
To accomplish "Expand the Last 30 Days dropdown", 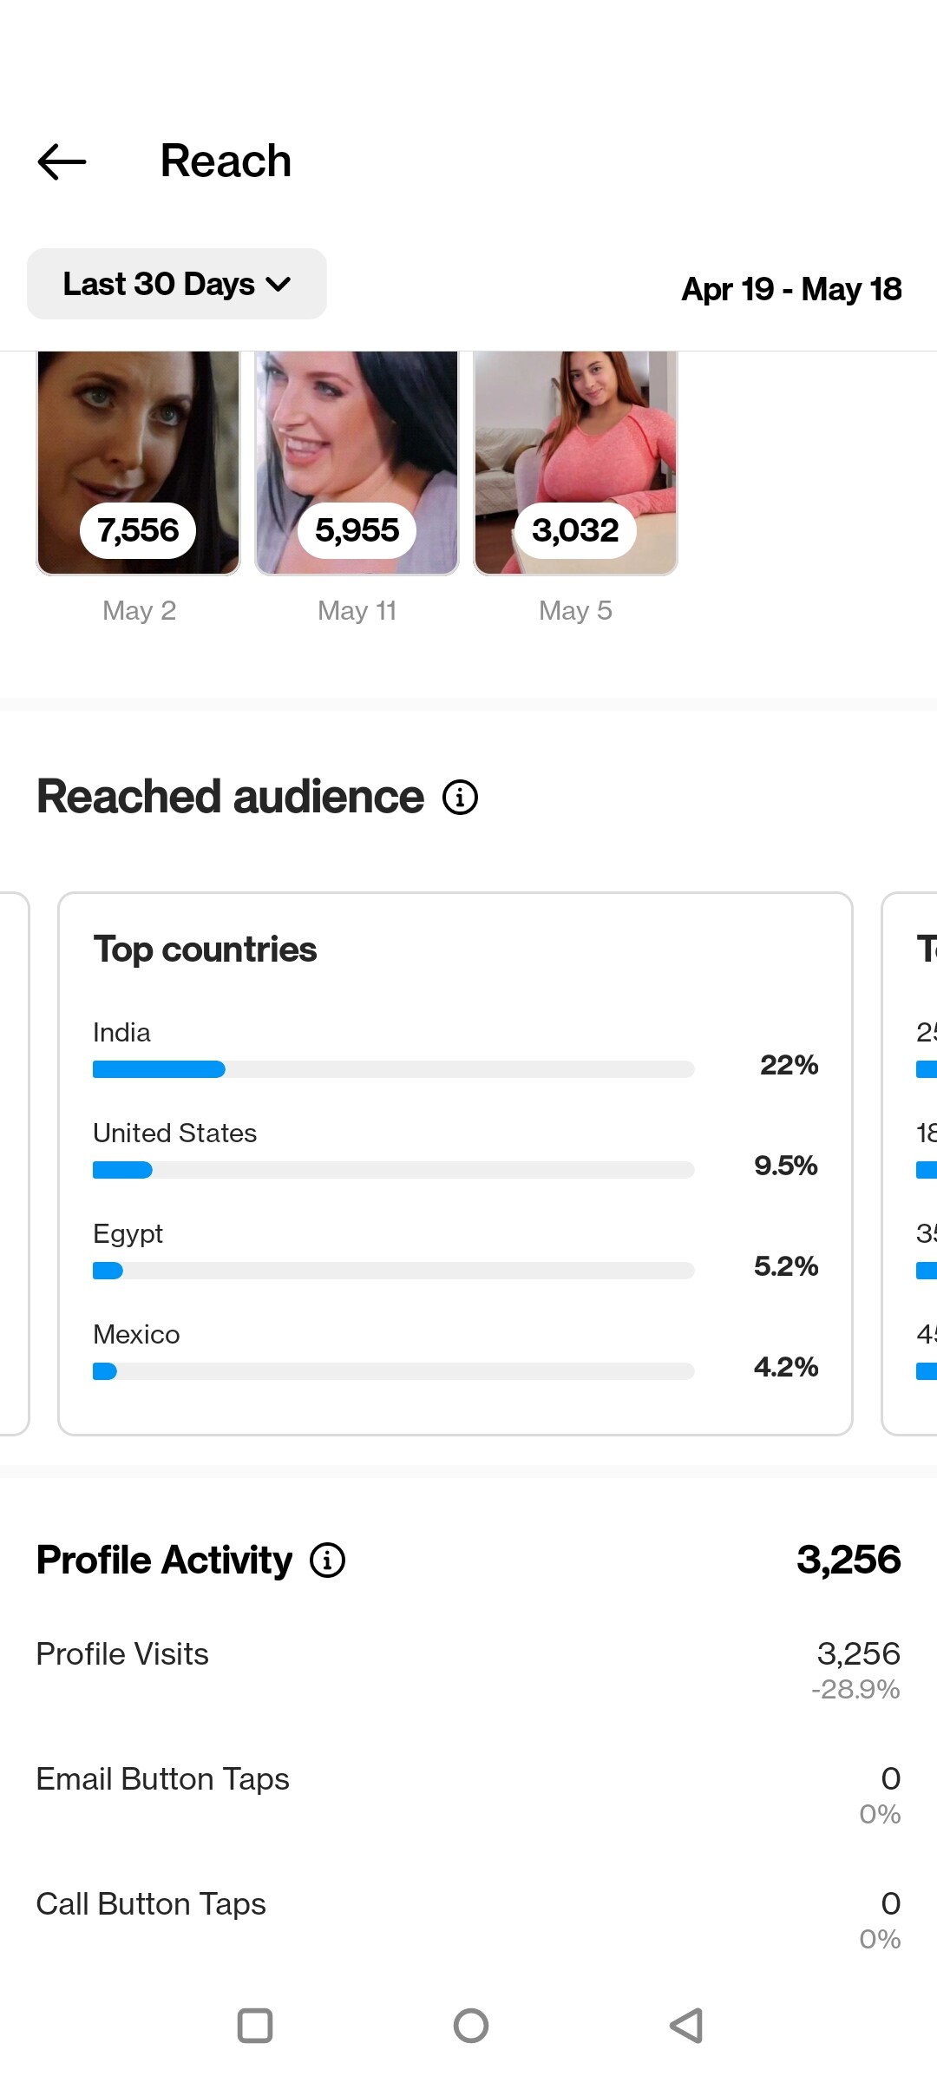I will tap(177, 284).
